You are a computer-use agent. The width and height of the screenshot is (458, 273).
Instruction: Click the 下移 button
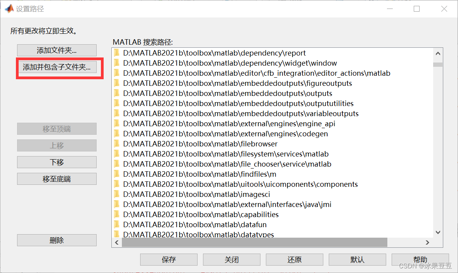click(57, 162)
